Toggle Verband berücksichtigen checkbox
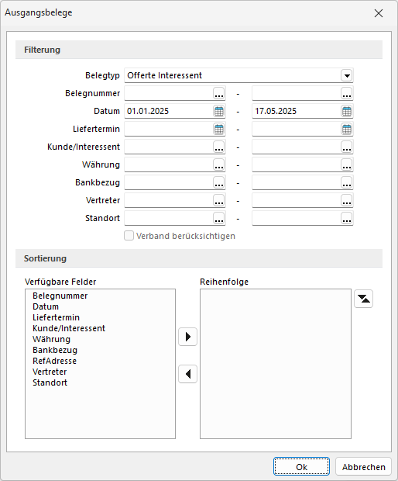 pyautogui.click(x=129, y=236)
